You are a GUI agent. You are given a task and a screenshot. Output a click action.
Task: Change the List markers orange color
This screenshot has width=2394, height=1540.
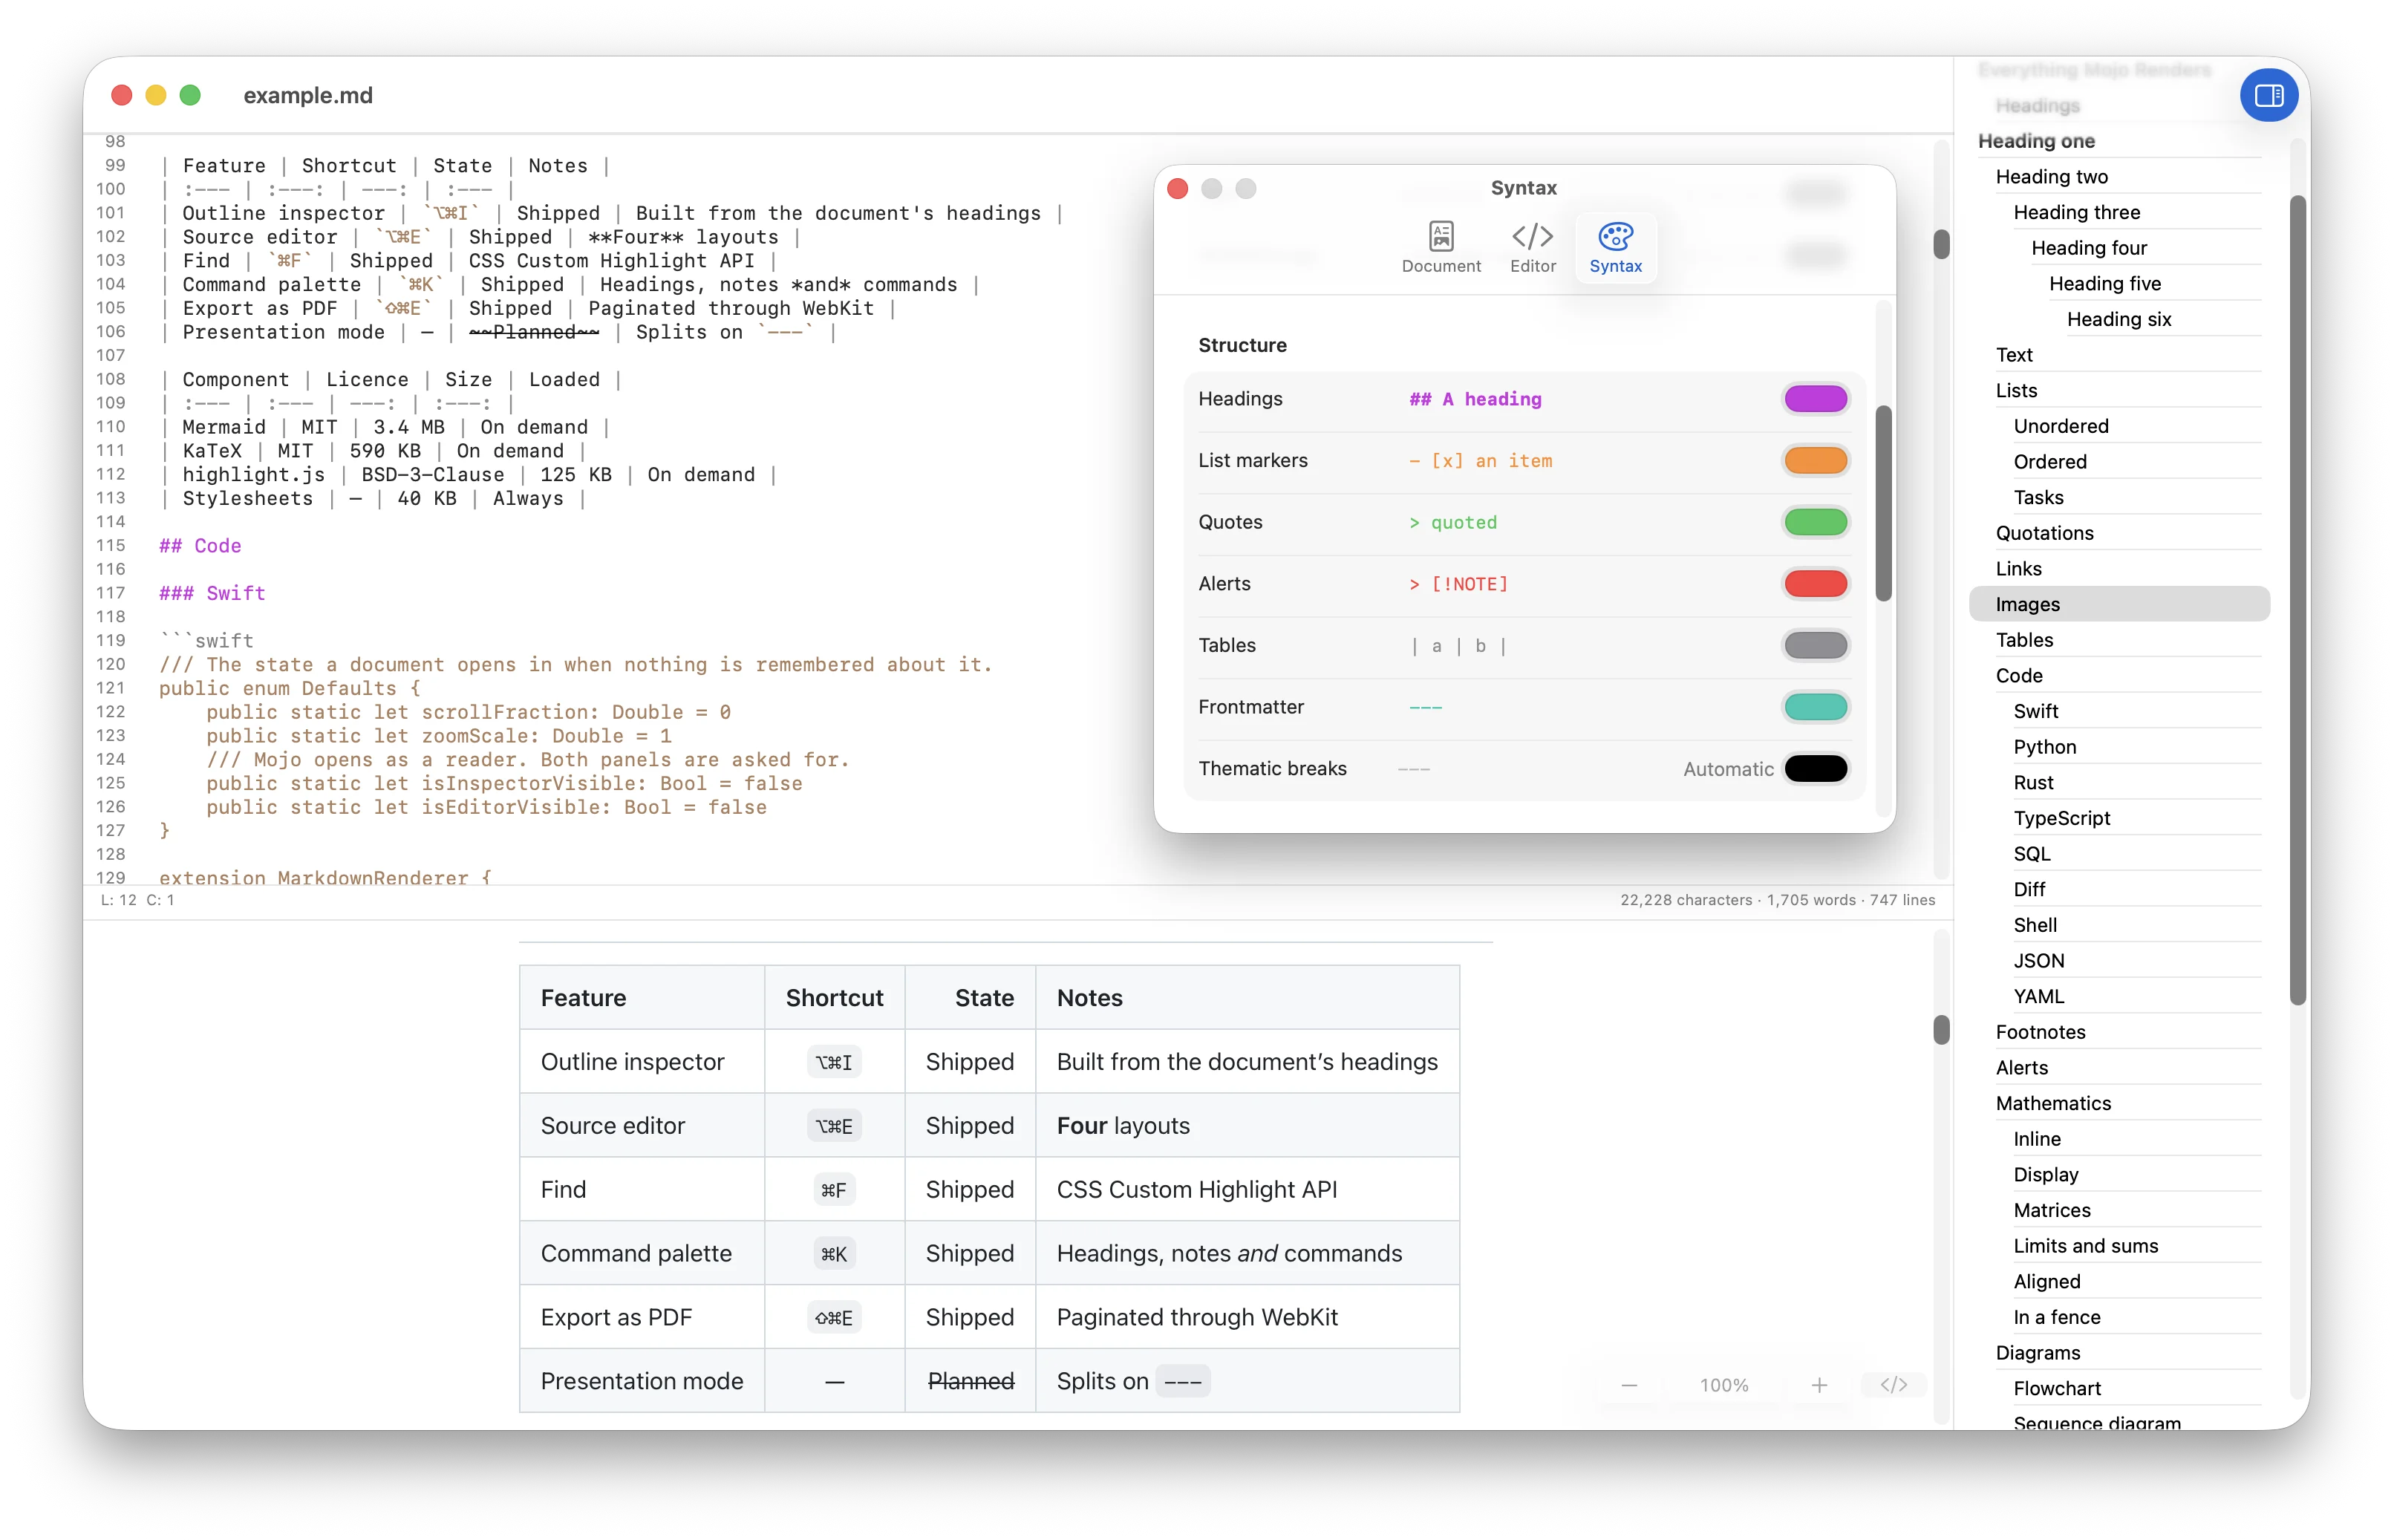[x=1815, y=461]
